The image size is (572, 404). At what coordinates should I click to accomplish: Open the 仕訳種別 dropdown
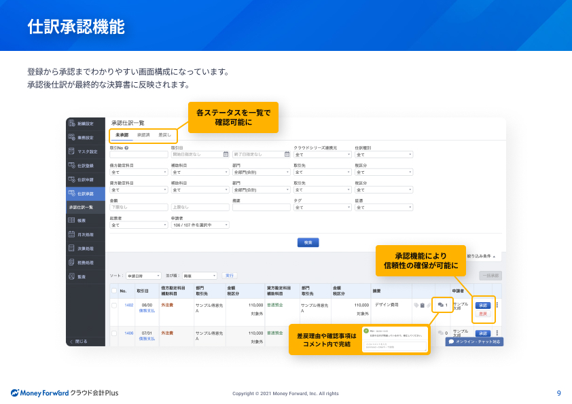pos(384,155)
